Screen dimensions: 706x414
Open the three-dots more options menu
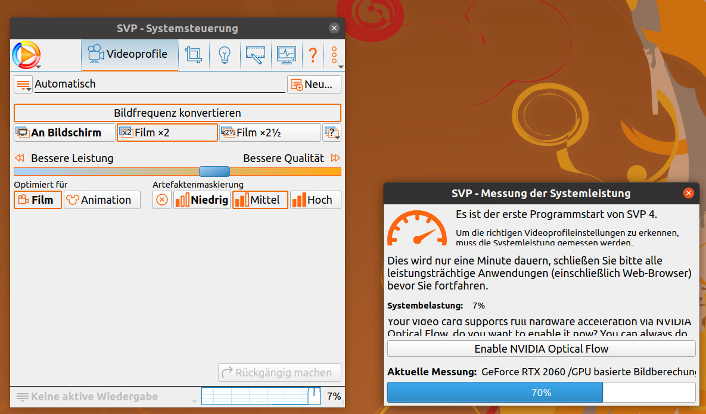click(334, 55)
